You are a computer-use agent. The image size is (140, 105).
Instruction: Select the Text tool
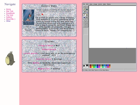(87, 18)
